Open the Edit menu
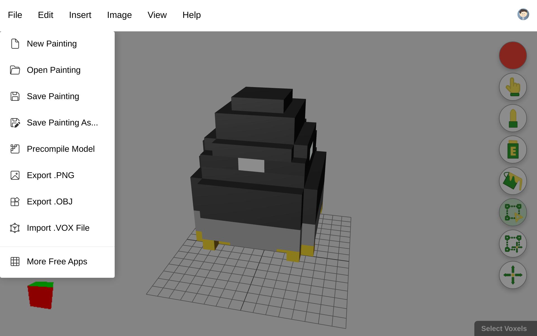 pos(46,15)
